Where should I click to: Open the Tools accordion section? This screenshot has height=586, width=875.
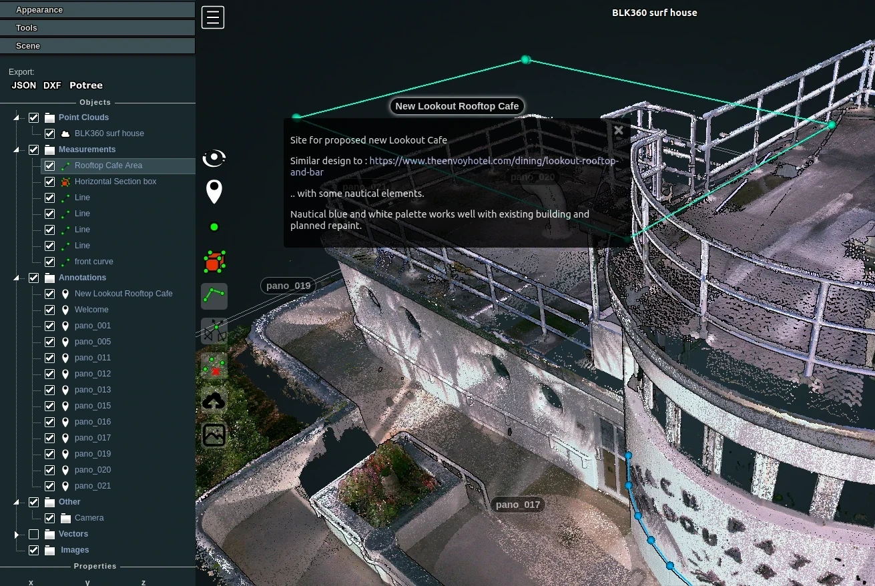click(x=97, y=27)
